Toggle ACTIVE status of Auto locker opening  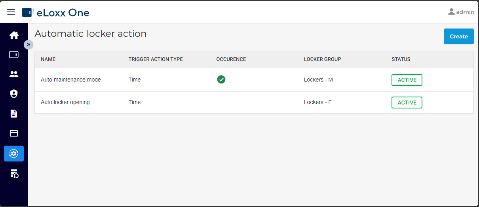[407, 103]
